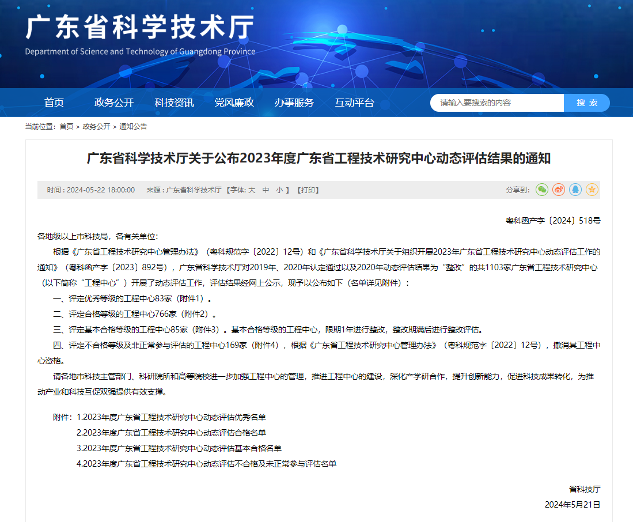Set font size to 小 (small)
This screenshot has width=633, height=522.
pyautogui.click(x=279, y=190)
